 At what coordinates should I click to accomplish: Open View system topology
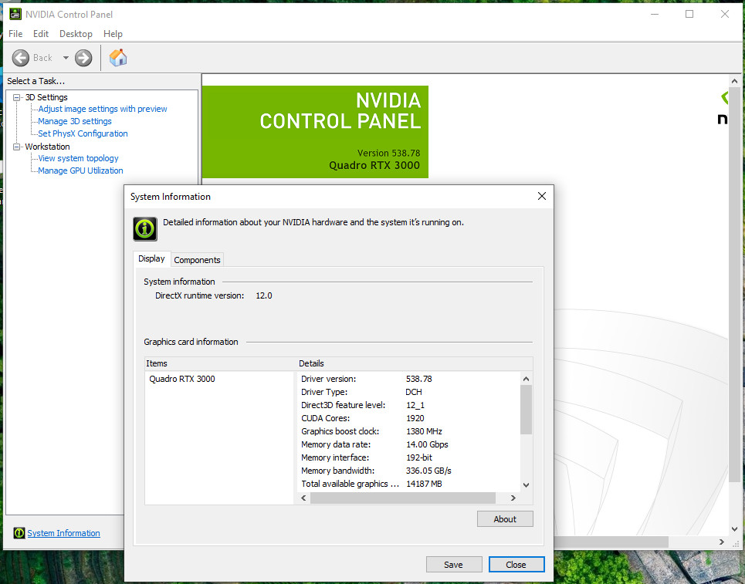point(78,158)
